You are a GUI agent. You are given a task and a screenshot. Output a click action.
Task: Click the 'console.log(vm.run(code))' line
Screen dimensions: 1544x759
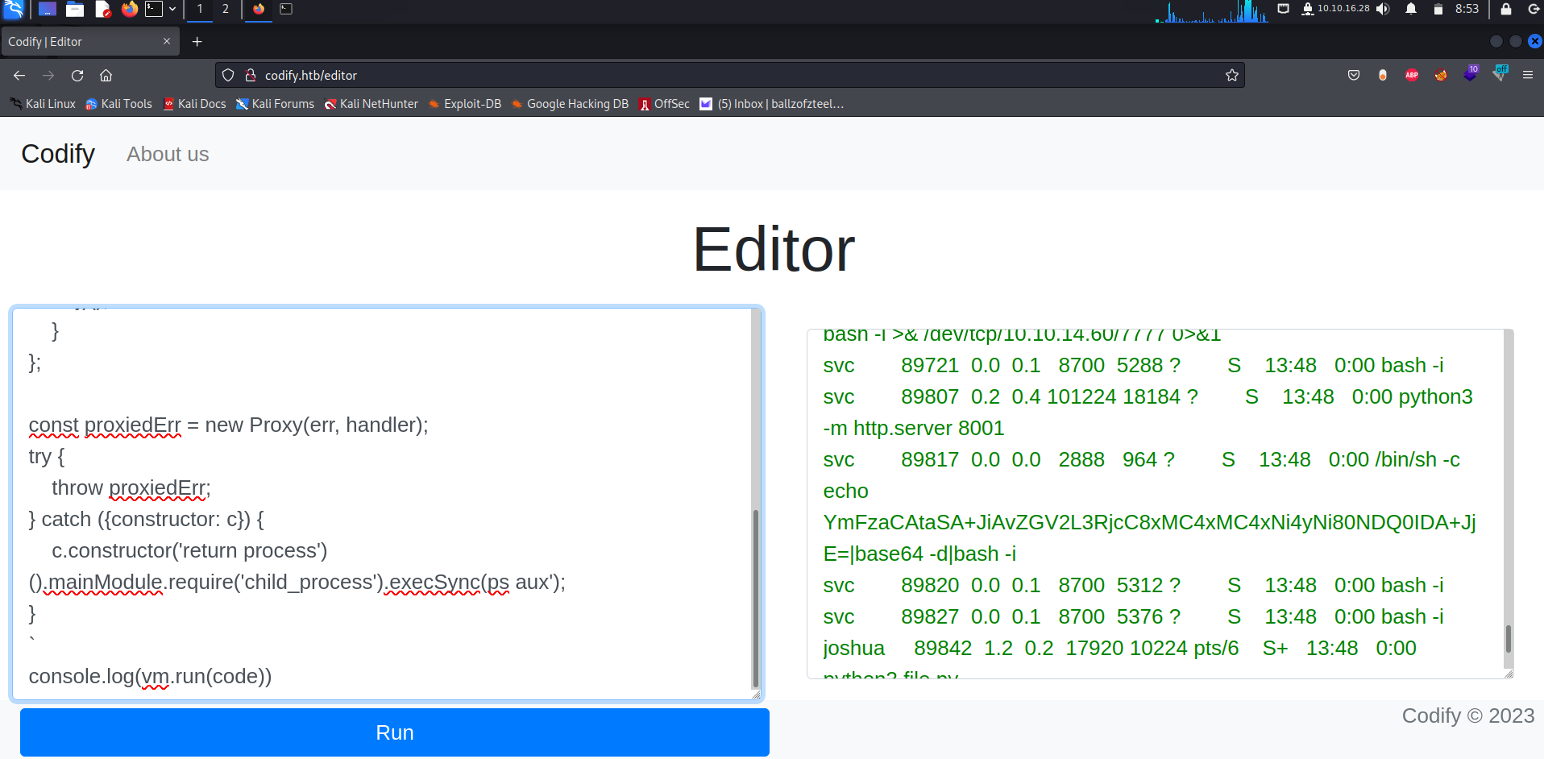[x=150, y=676]
